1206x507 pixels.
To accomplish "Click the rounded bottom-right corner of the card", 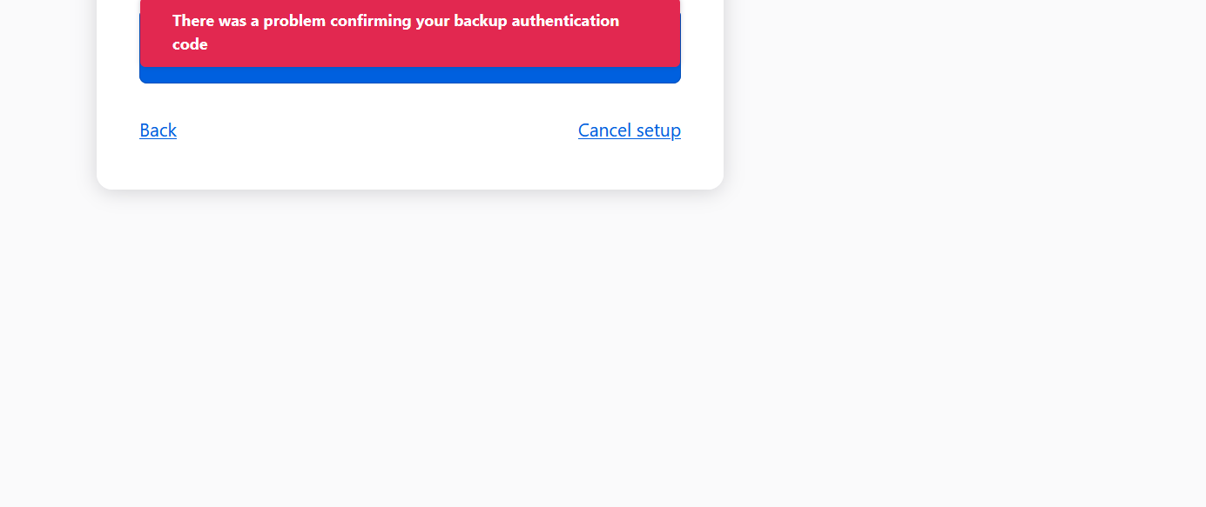I will click(x=714, y=180).
